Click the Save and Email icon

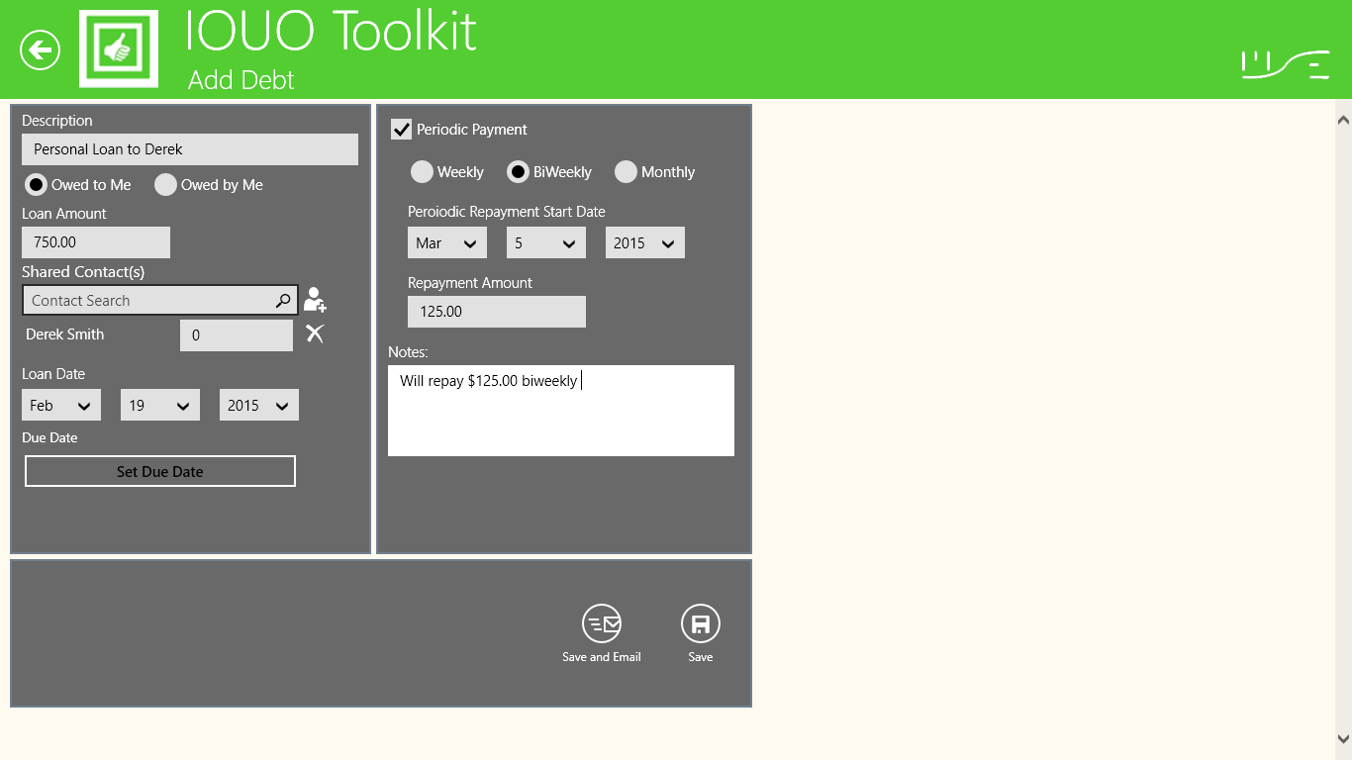pyautogui.click(x=601, y=623)
